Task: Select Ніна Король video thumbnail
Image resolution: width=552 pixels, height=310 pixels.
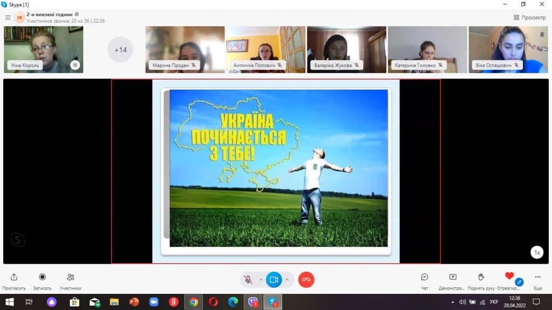Action: coord(43,50)
